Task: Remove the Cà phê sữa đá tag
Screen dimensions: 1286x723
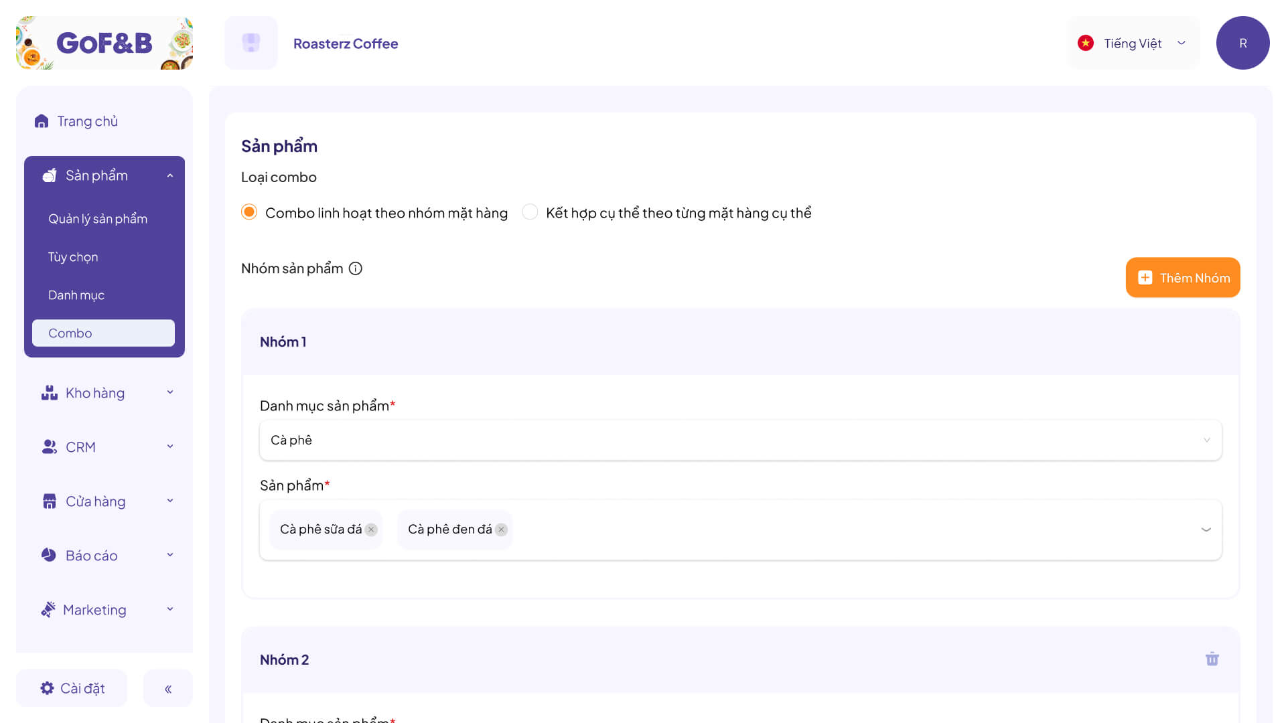Action: coord(371,530)
